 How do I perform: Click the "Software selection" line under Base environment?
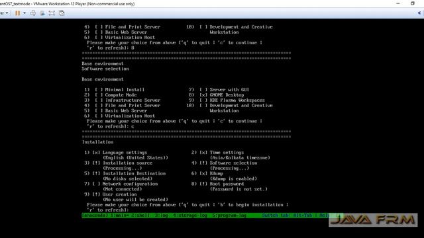click(x=105, y=69)
